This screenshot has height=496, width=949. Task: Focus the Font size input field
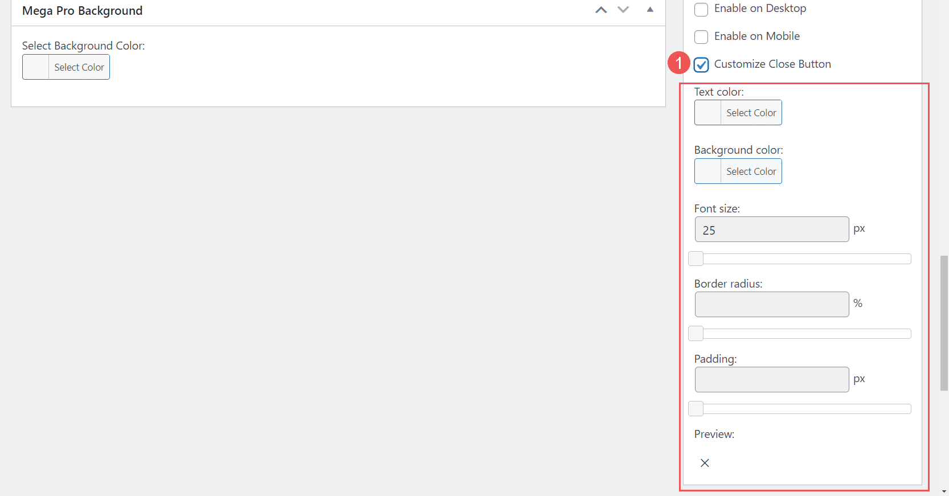pos(771,229)
